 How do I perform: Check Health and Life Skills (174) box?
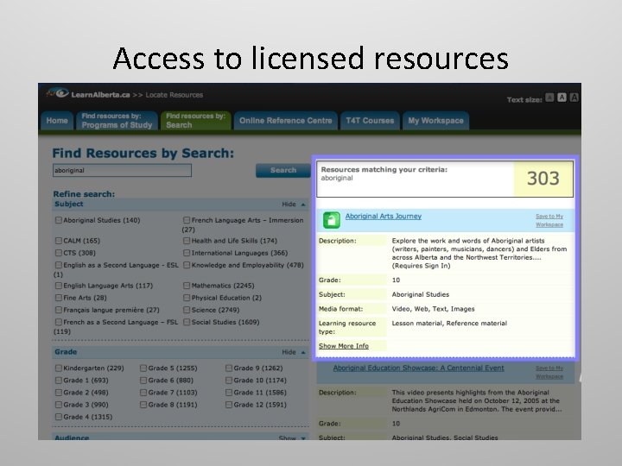(187, 241)
